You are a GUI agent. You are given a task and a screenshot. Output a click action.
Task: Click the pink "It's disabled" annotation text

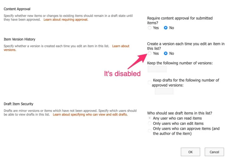click(122, 74)
